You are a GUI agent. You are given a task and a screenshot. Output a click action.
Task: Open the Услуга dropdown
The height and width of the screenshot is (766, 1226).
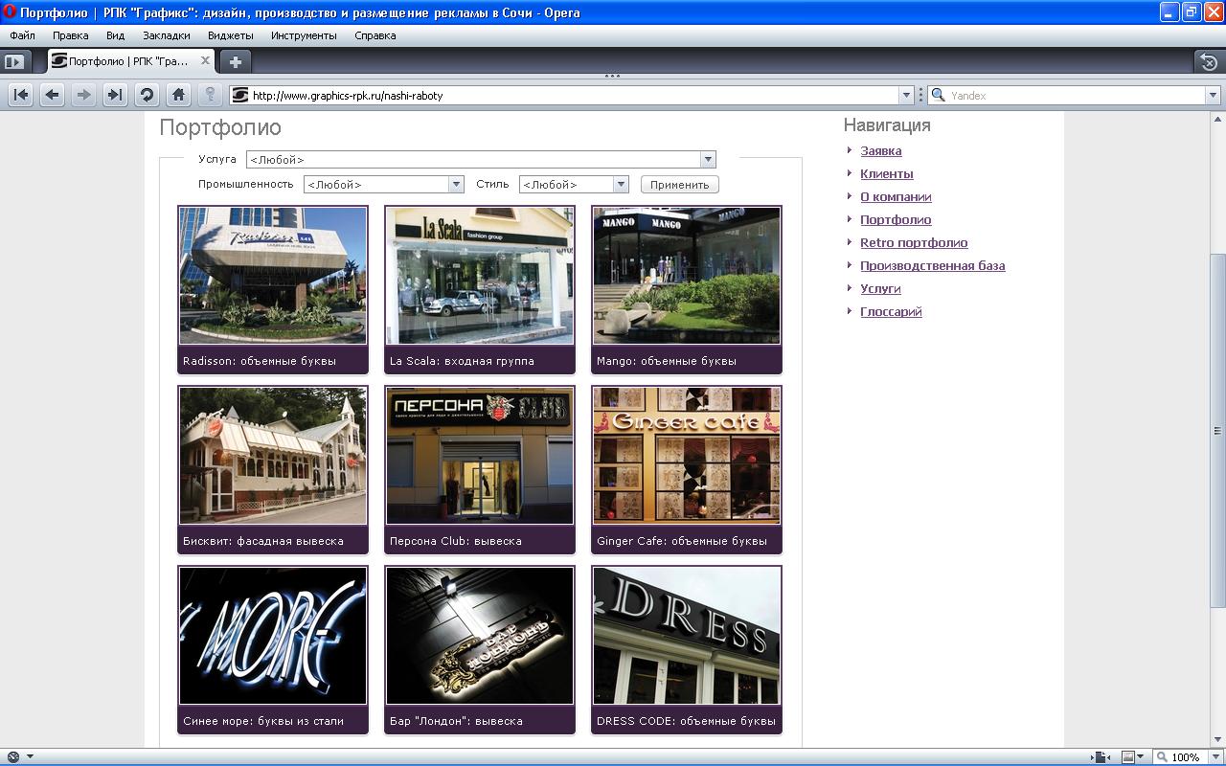[x=708, y=160]
